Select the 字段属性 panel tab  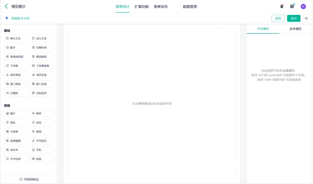263,29
